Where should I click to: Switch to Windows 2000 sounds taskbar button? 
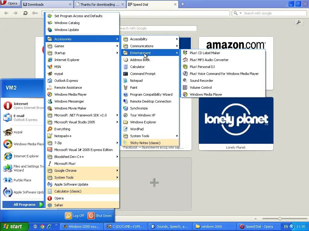pyautogui.click(x=81, y=226)
